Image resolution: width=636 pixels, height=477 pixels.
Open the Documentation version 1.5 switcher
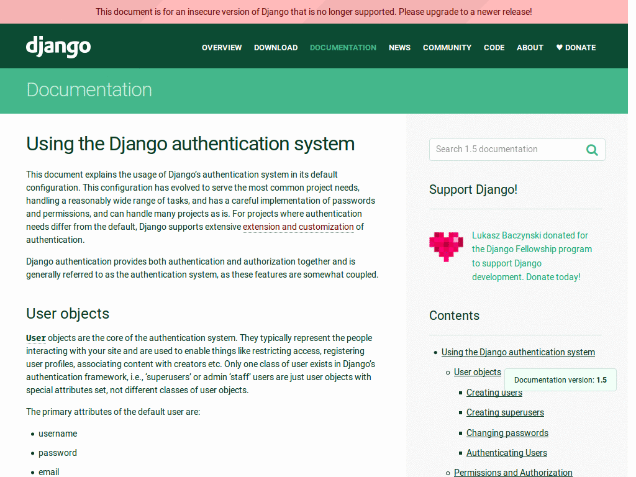(560, 380)
